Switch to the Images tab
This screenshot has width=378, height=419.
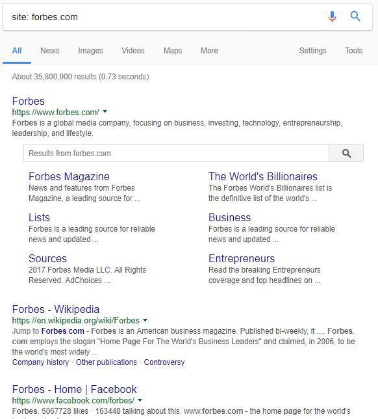pos(90,51)
